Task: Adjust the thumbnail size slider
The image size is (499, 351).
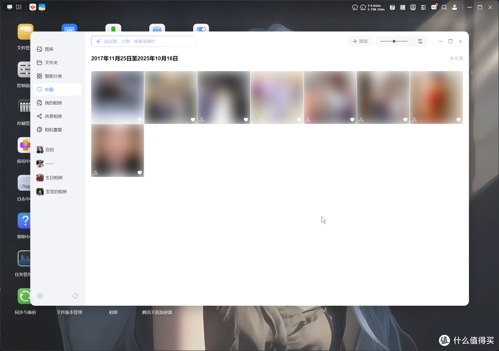Action: point(394,42)
